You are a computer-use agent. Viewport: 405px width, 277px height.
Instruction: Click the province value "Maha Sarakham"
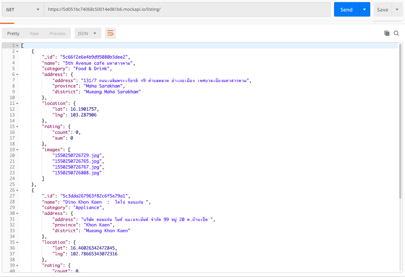(x=103, y=86)
